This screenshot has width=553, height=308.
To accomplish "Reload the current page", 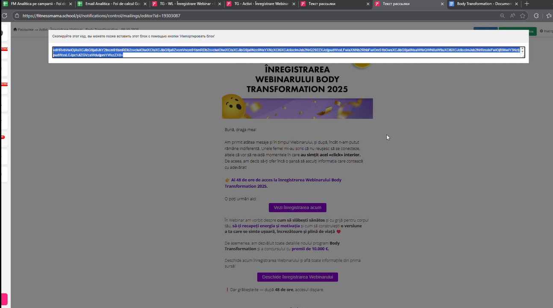I will coord(4,15).
